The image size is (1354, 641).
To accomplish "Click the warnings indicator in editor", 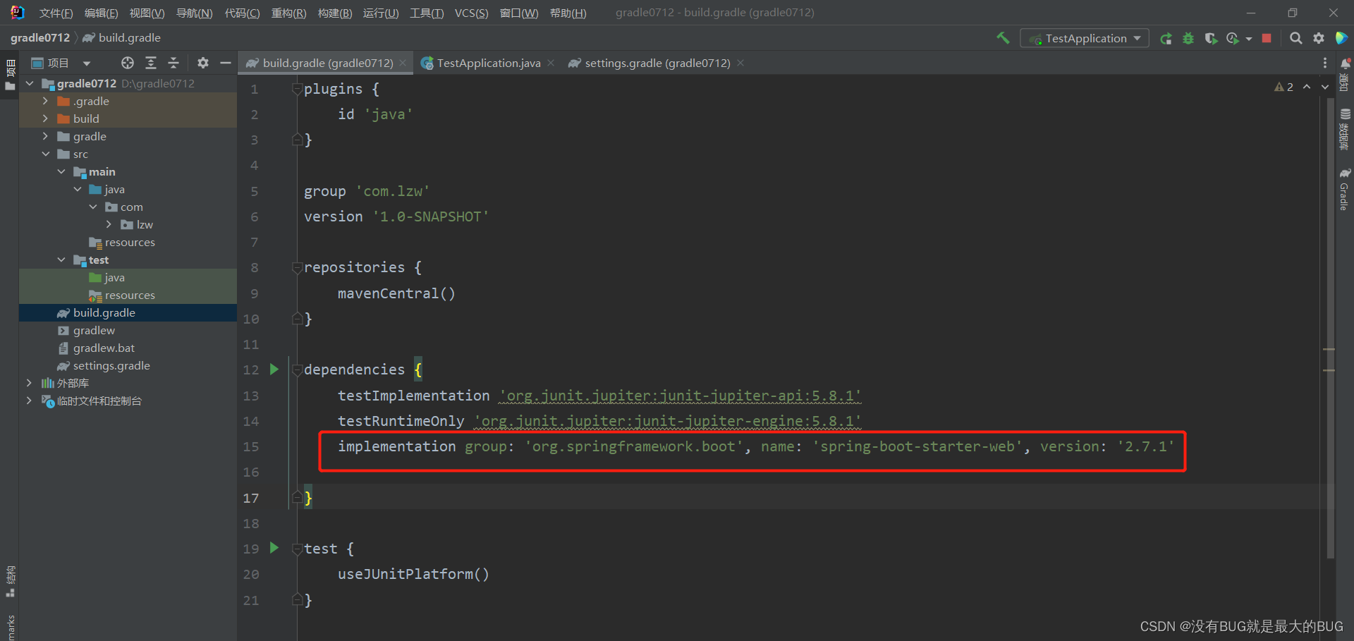I will 1283,87.
